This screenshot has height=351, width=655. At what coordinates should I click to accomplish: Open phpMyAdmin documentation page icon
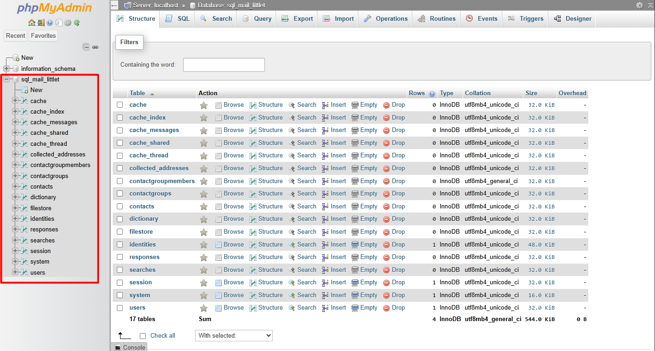pos(58,22)
